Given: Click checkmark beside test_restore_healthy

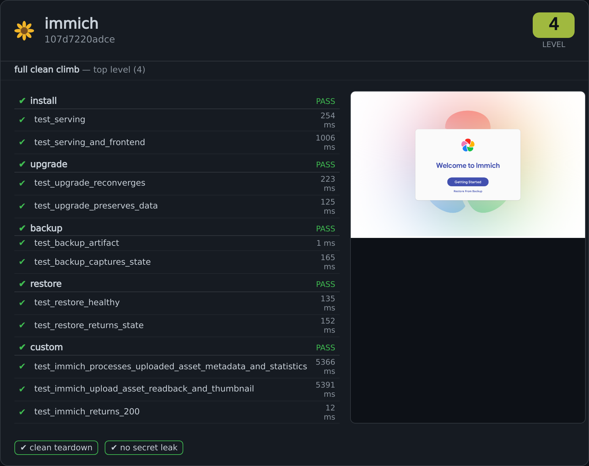Looking at the screenshot, I should [22, 303].
